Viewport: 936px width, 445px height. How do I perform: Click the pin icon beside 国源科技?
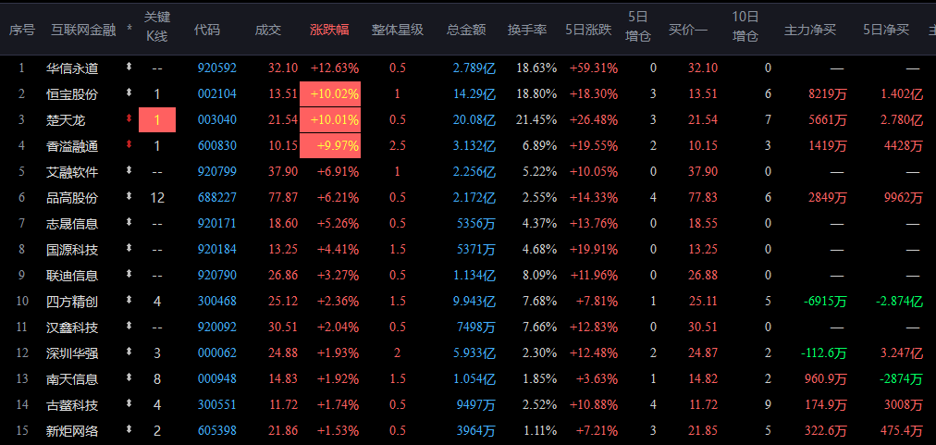129,249
